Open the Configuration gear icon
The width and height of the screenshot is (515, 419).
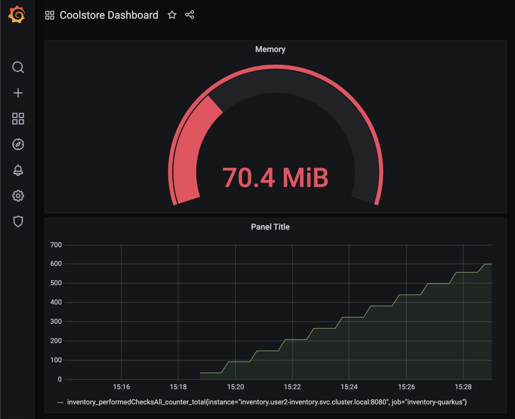click(18, 196)
